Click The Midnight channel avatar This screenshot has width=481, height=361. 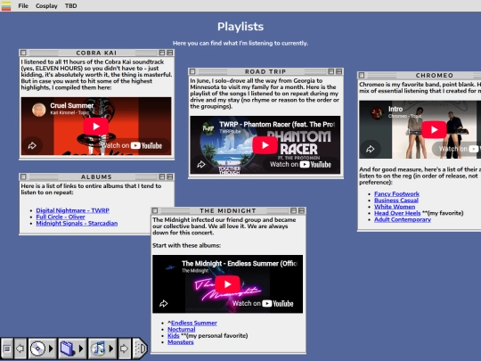pyautogui.click(x=170, y=267)
